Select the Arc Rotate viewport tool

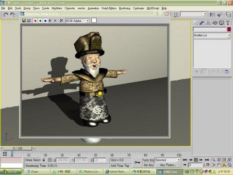click(x=224, y=165)
